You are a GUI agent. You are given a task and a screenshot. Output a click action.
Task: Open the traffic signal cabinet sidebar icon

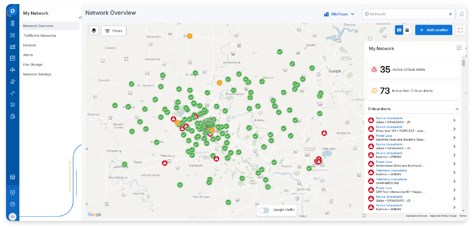(x=13, y=23)
